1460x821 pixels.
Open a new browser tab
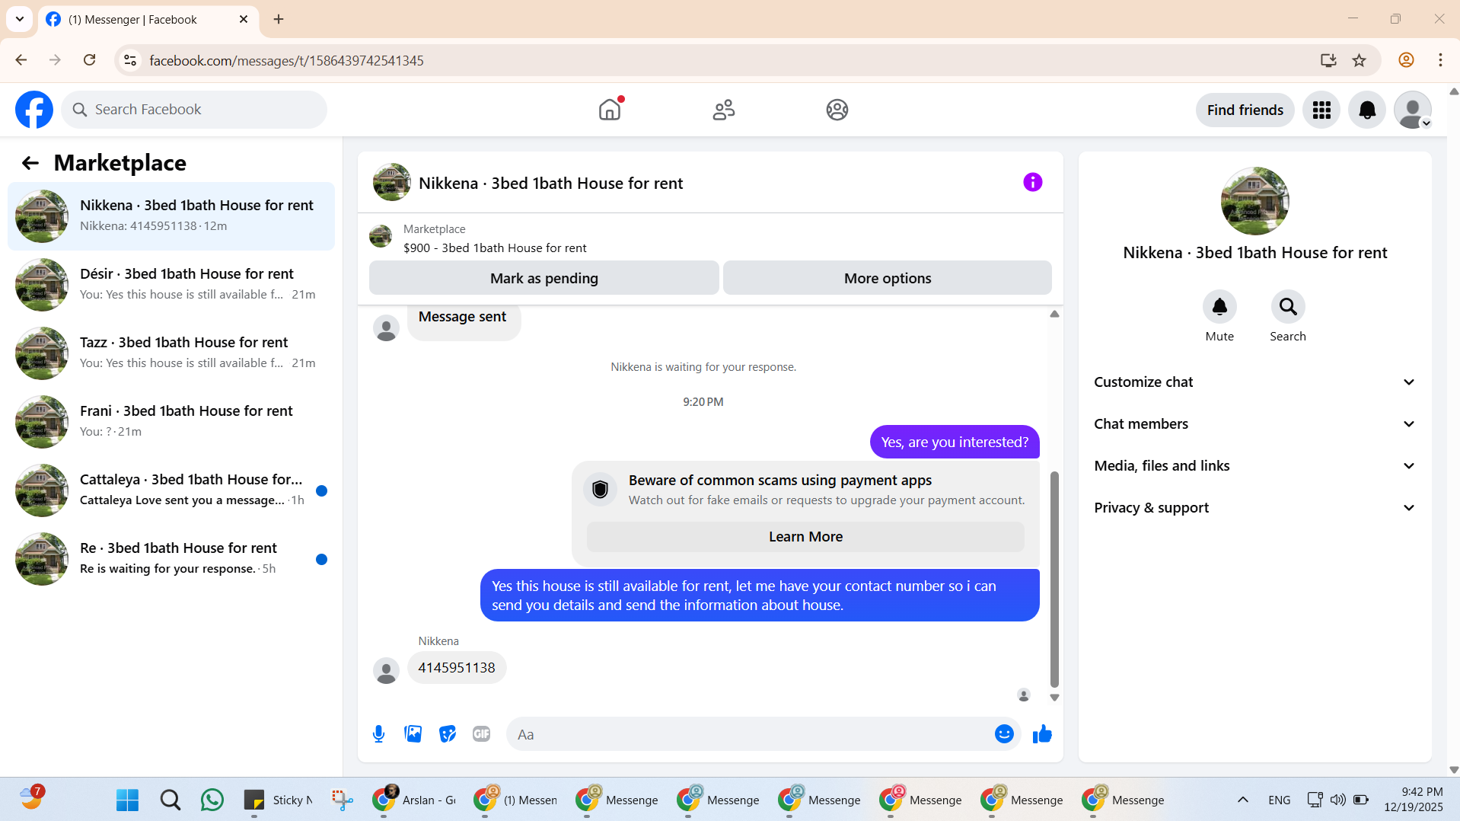pos(279,19)
